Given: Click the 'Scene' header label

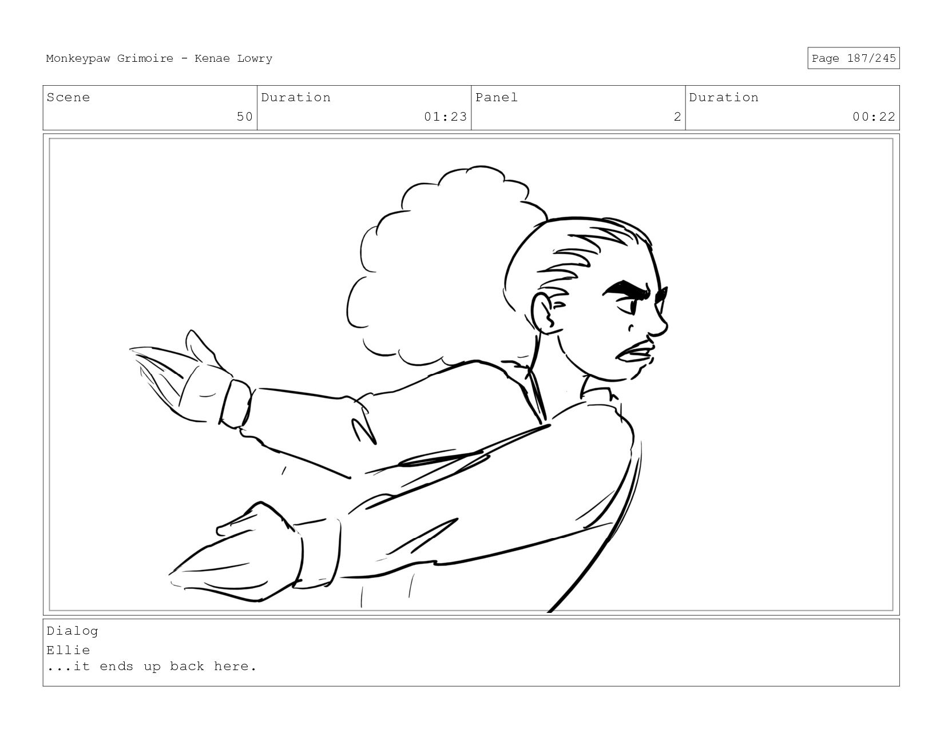Looking at the screenshot, I should tap(68, 97).
